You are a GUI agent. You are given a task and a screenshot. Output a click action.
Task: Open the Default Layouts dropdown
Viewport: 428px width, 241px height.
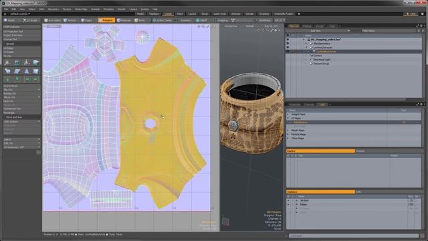[20, 13]
